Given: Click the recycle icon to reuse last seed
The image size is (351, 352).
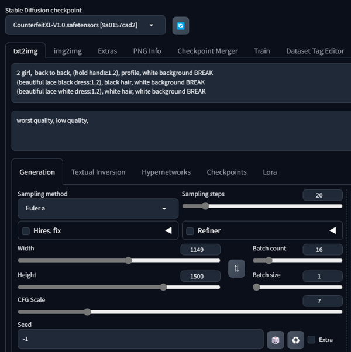Looking at the screenshot, I should [x=296, y=340].
